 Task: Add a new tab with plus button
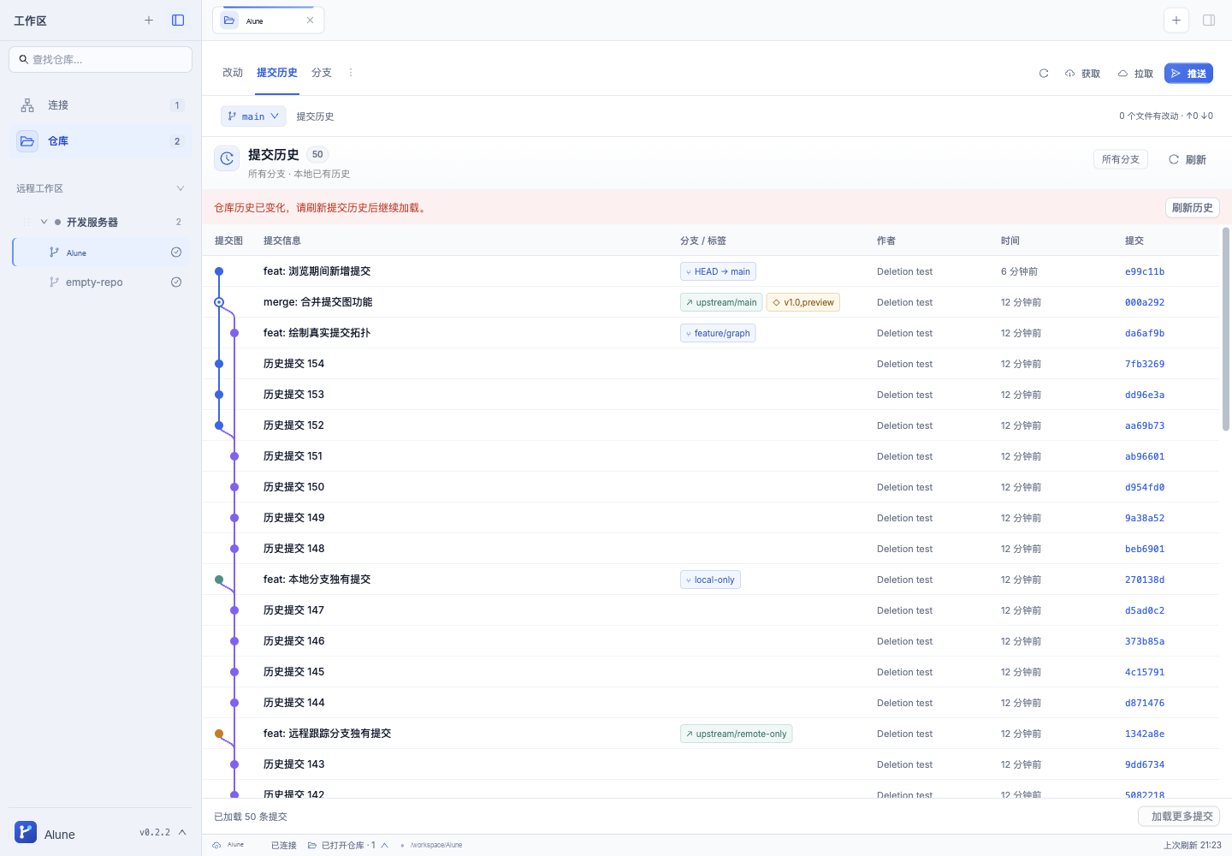click(x=1176, y=21)
